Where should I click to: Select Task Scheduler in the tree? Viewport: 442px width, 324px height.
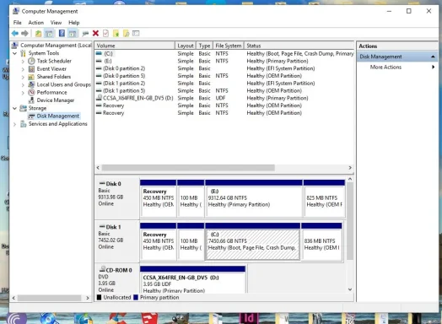point(54,61)
